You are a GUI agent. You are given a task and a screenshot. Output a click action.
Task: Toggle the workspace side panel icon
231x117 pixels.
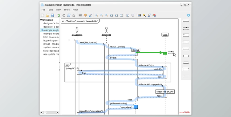(128, 15)
